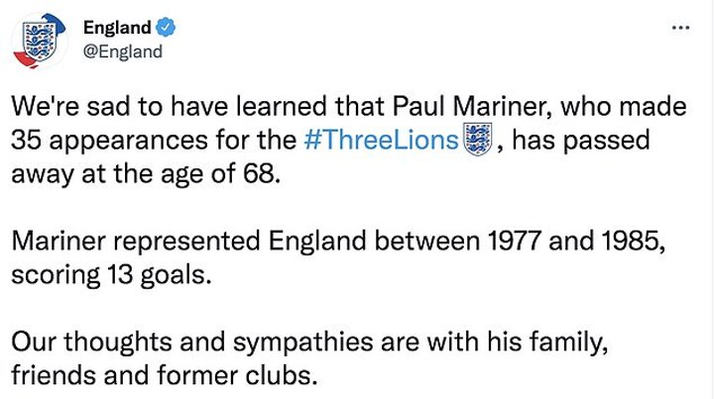Click the England display name
The width and height of the screenshot is (714, 399).
116,28
